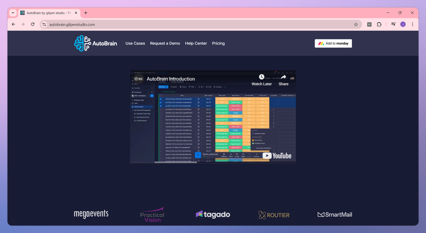
Task: Click the Practical Vision logo
Action: click(152, 214)
